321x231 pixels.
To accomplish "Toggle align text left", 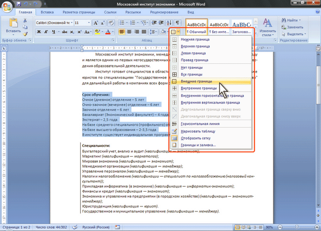I will tap(122, 32).
